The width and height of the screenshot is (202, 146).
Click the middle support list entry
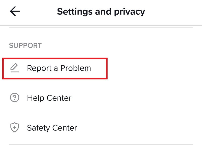[49, 98]
